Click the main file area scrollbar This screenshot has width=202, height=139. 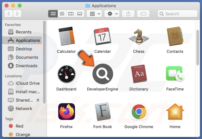pos(198,48)
